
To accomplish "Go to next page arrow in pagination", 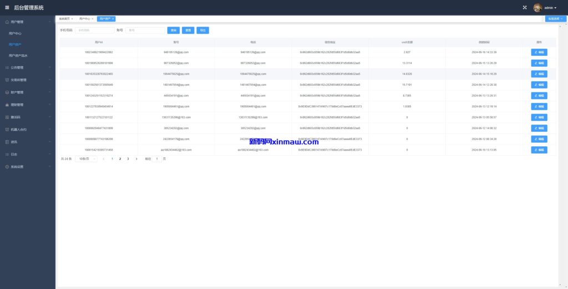I will click(136, 159).
